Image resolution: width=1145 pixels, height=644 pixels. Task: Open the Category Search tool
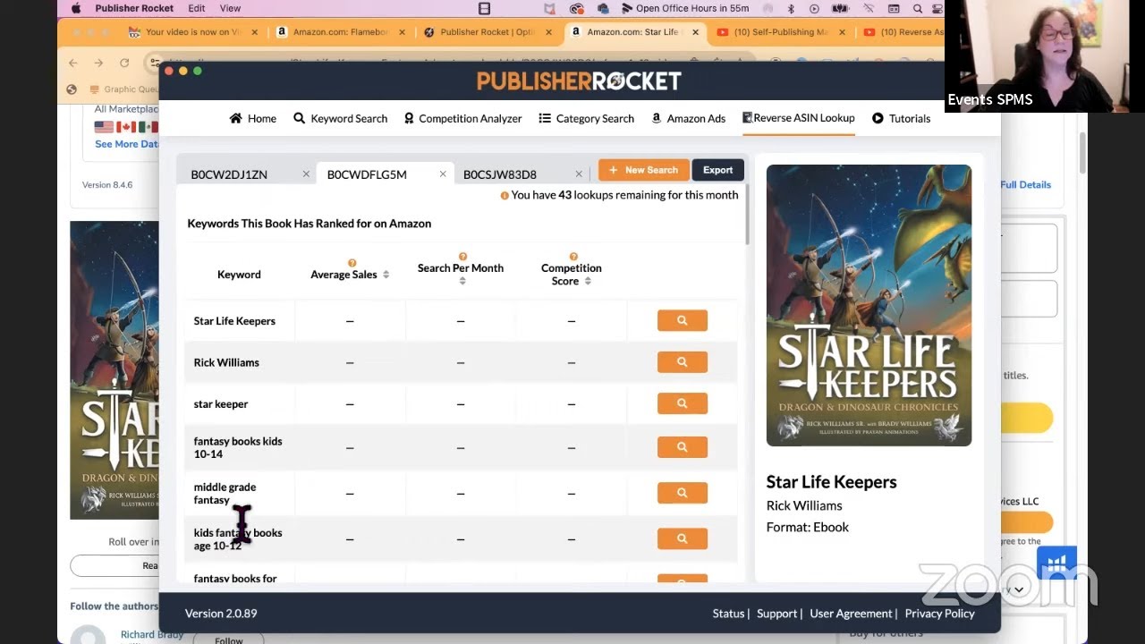[x=586, y=118]
